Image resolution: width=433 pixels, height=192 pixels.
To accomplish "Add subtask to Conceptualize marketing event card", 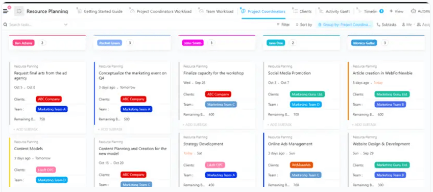I will point(110,129).
